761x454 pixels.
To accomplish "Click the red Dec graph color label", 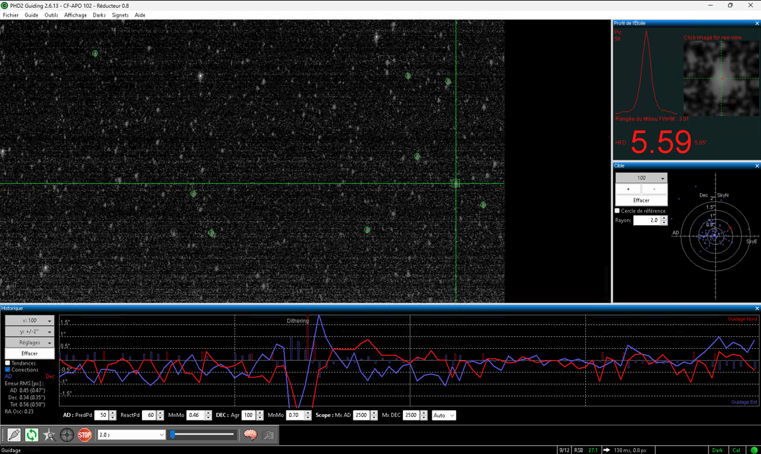I will (50, 376).
